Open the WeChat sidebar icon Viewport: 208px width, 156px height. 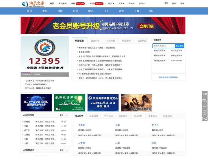click(x=205, y=100)
